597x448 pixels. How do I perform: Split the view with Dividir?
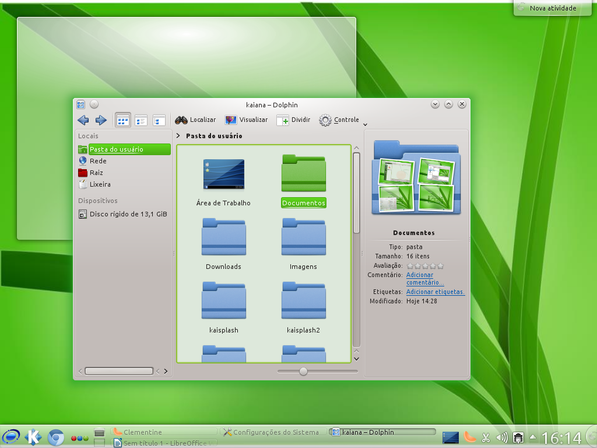(294, 120)
